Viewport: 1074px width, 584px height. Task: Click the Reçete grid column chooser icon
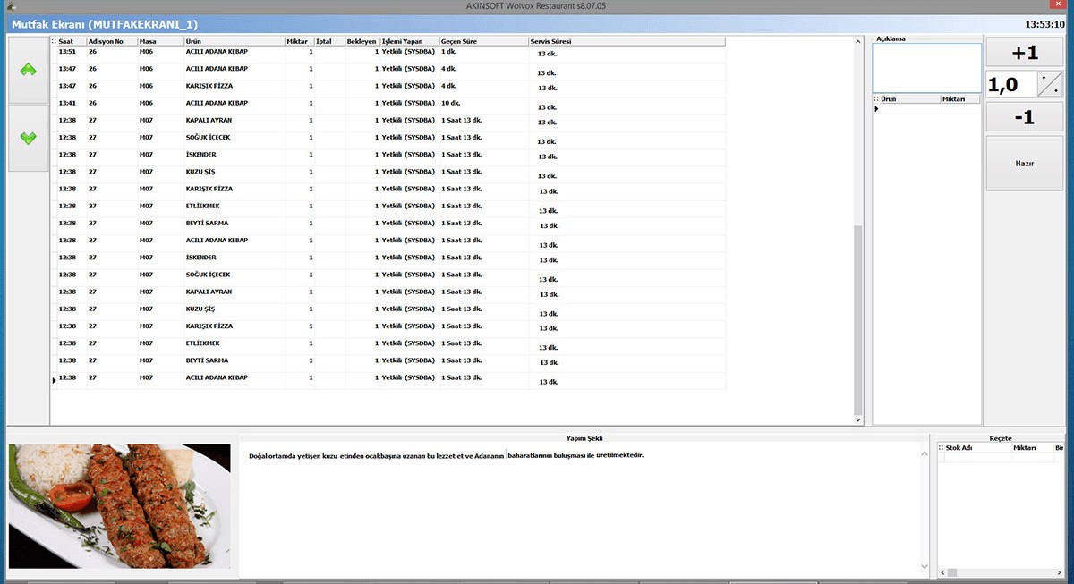tap(941, 448)
